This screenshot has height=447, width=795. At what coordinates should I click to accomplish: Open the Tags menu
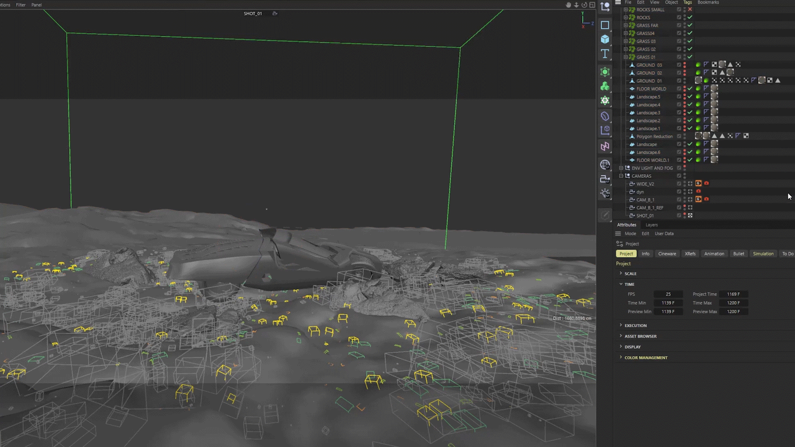click(x=687, y=2)
